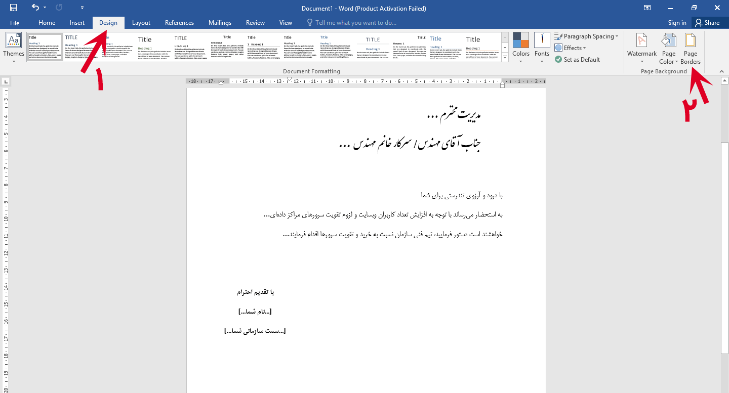Select the highlighted first style set thumbnail
The width and height of the screenshot is (729, 393).
tap(45, 47)
